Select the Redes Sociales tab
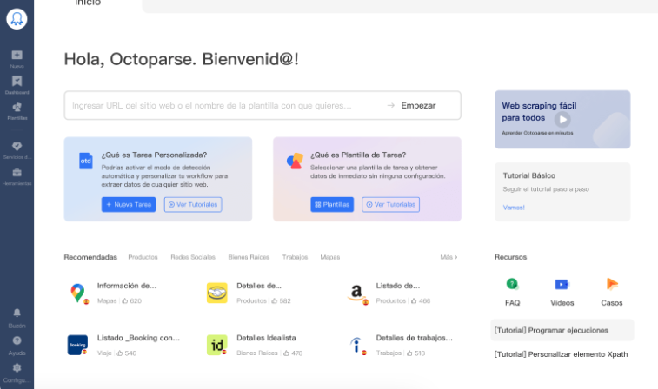 (193, 257)
